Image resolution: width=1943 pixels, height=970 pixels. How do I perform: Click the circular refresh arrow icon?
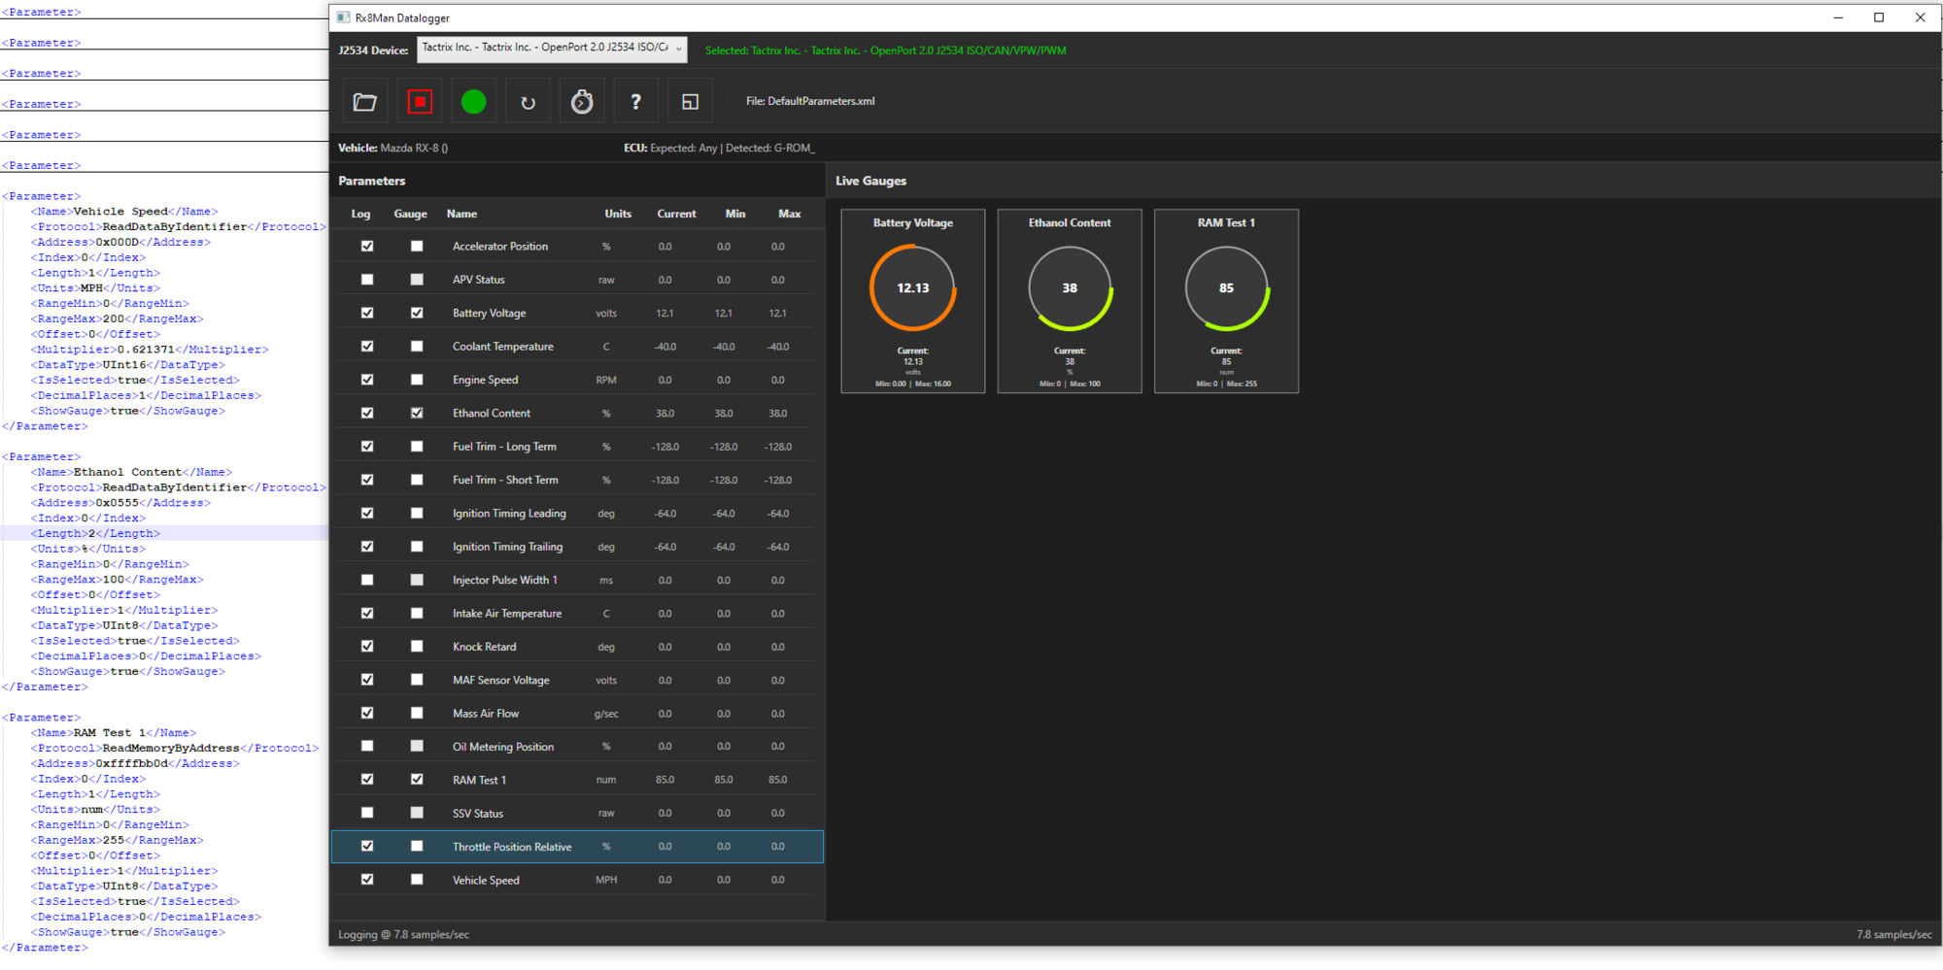528,102
